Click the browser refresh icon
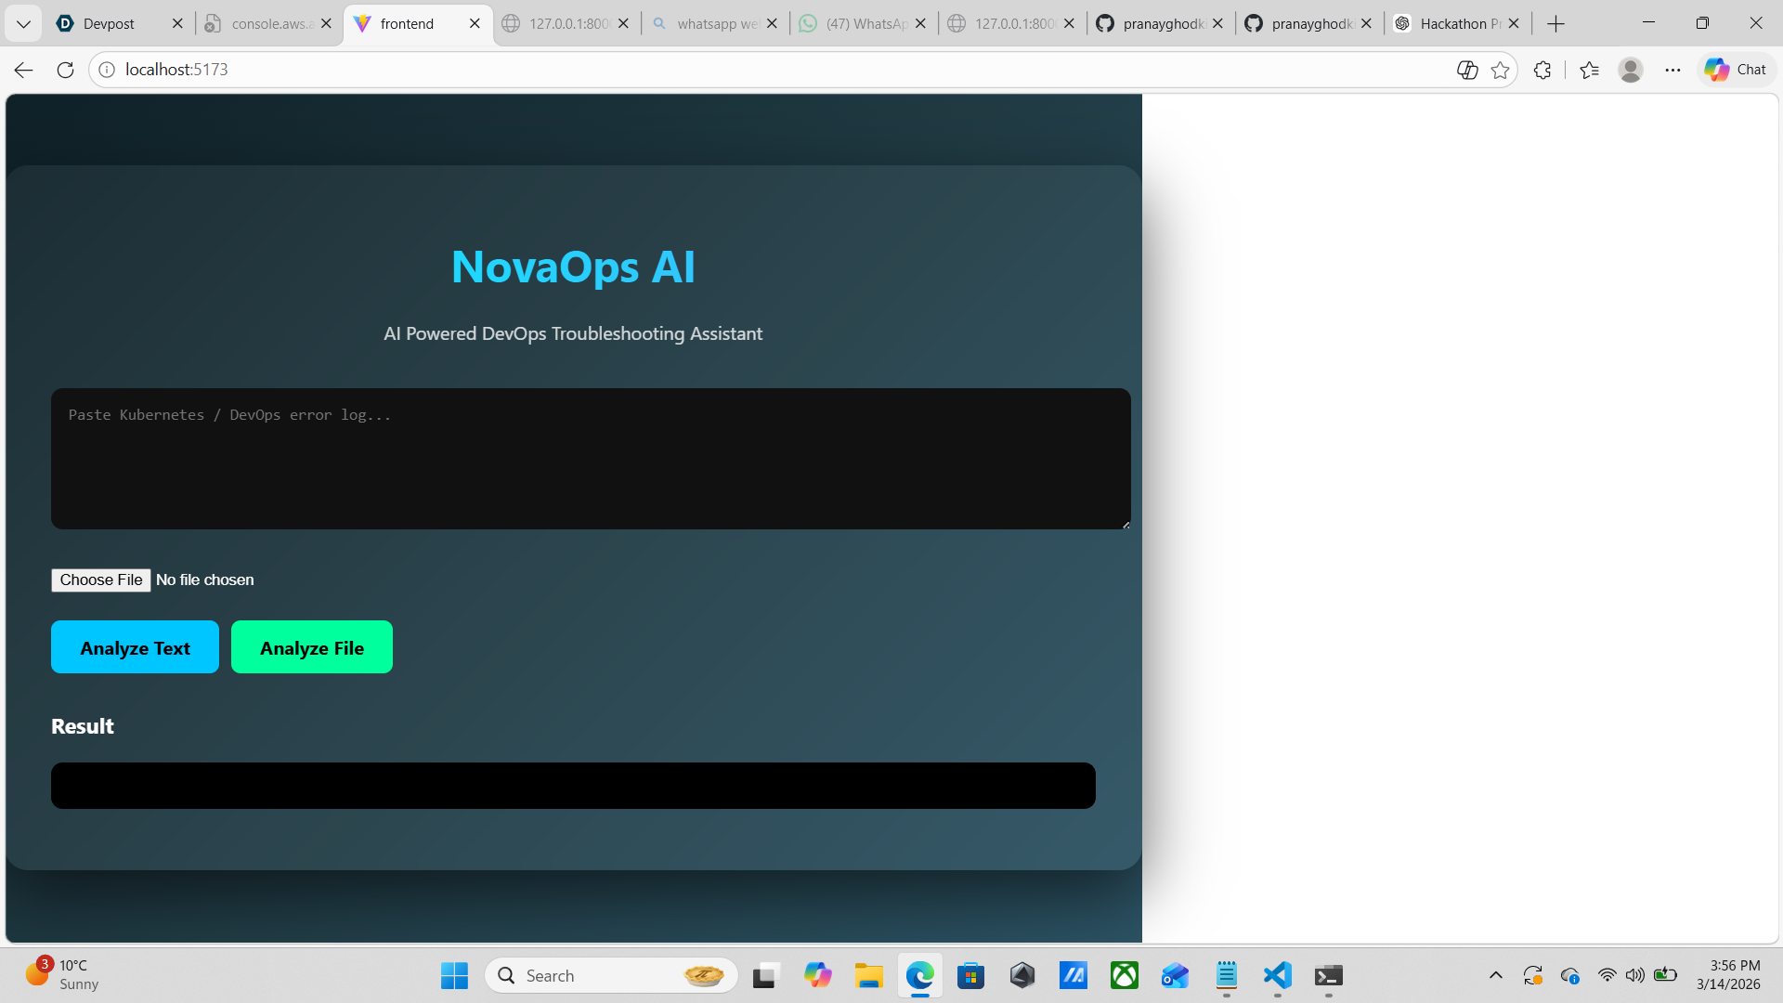 click(65, 70)
